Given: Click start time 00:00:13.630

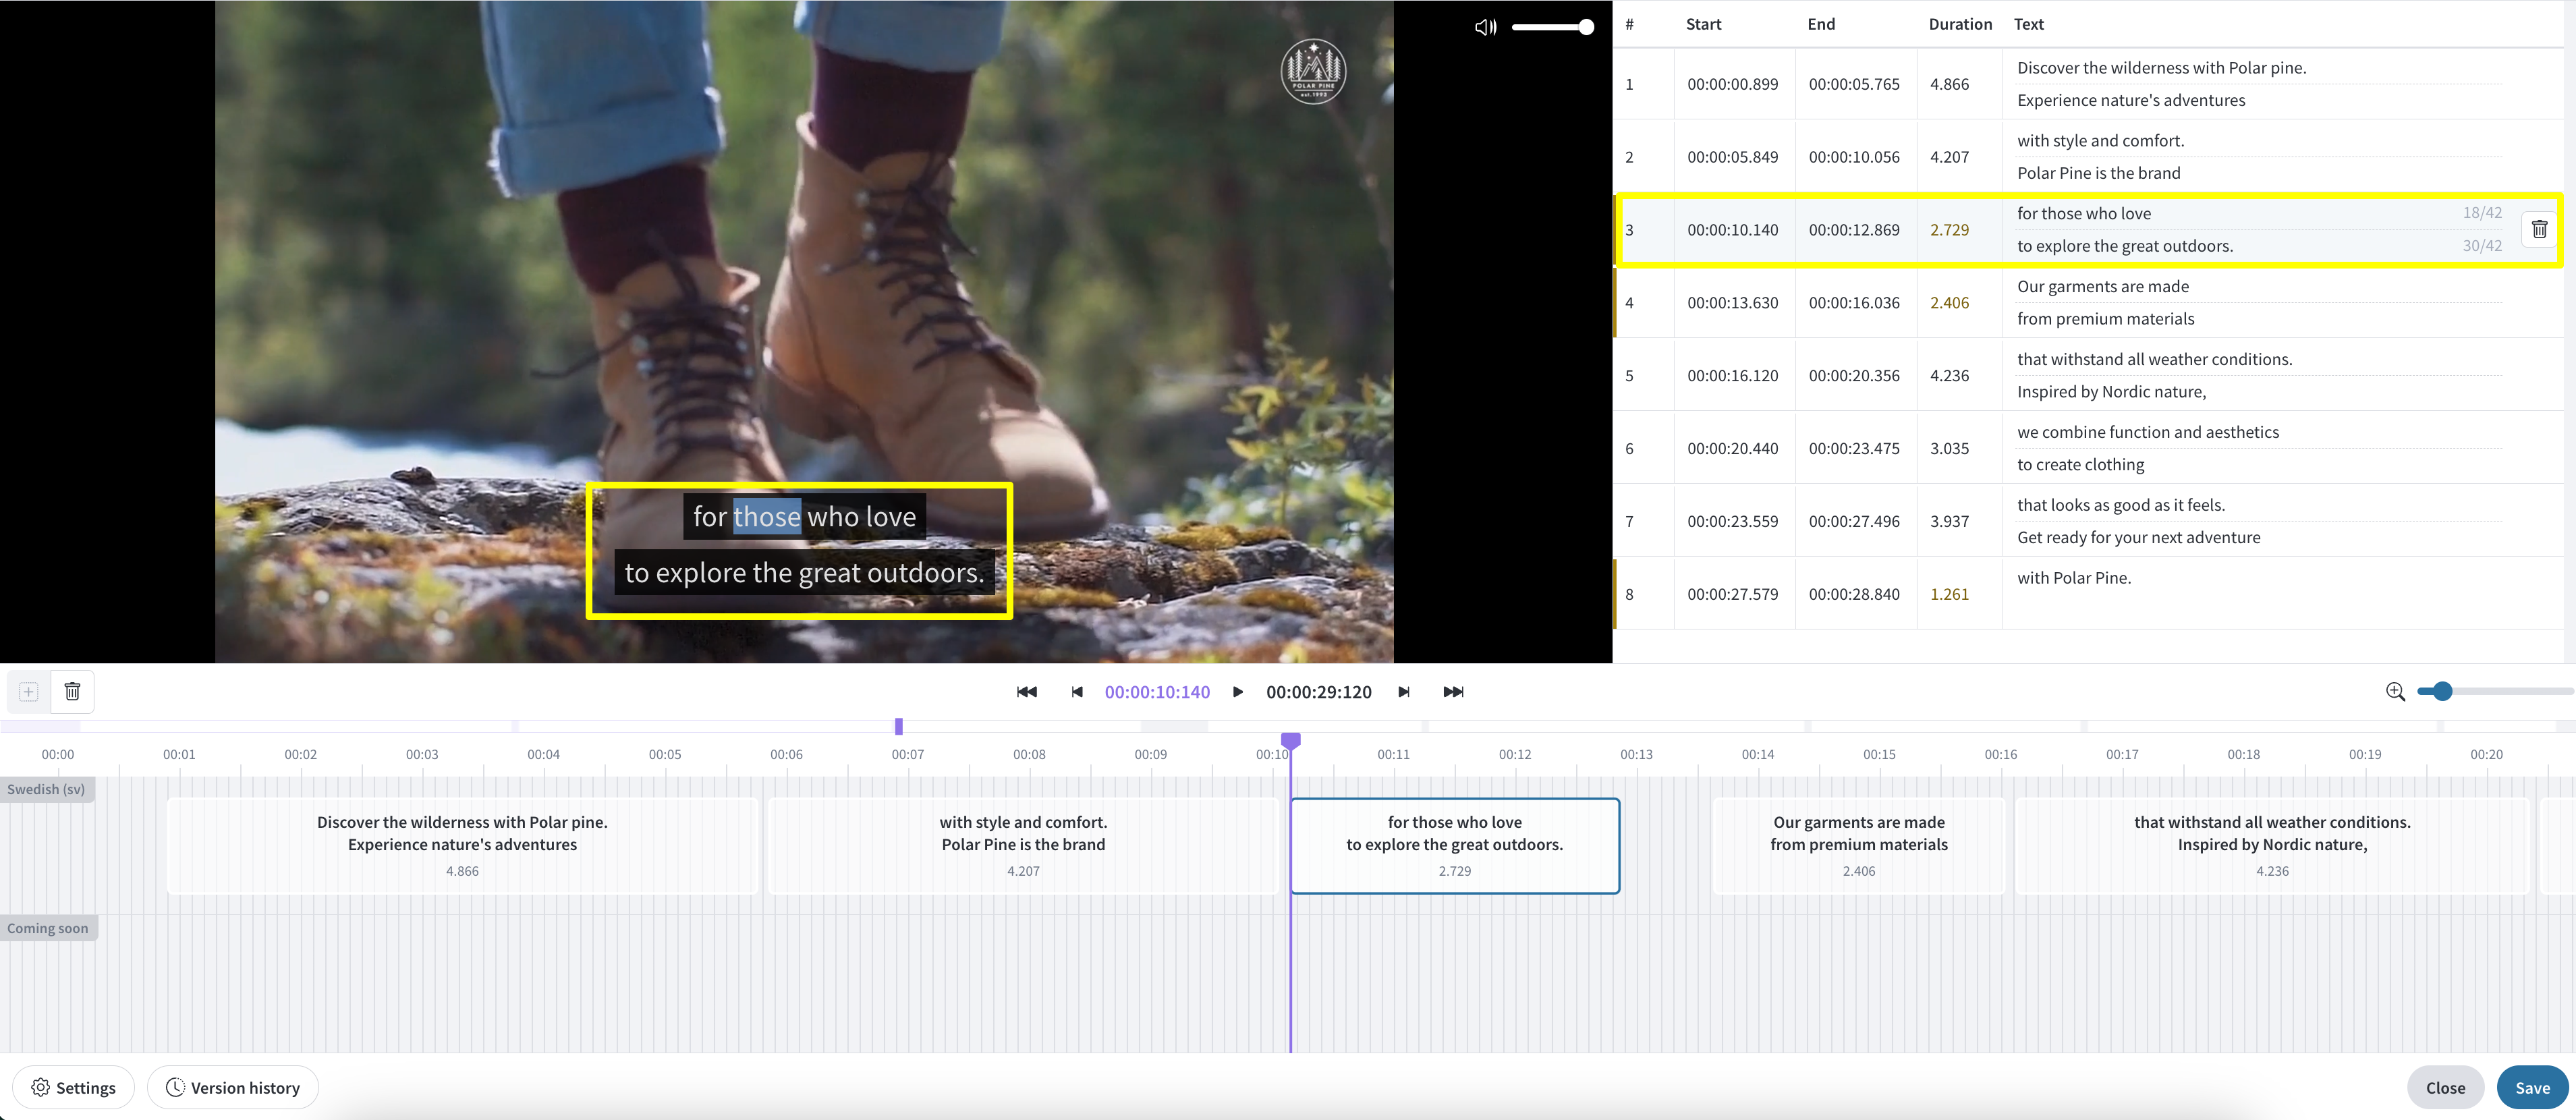Looking at the screenshot, I should pos(1733,303).
